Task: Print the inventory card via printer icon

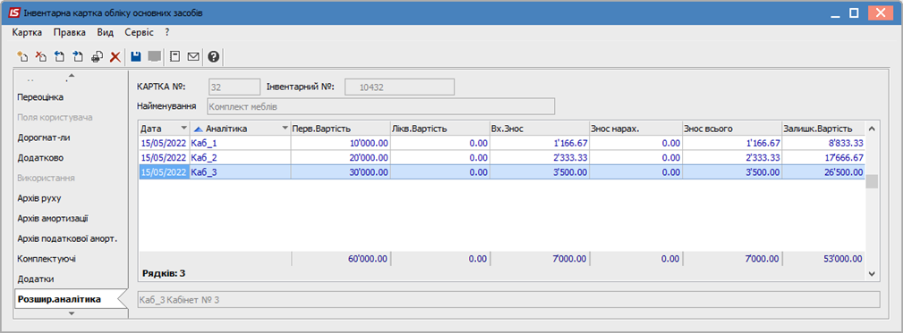Action: pyautogui.click(x=97, y=56)
